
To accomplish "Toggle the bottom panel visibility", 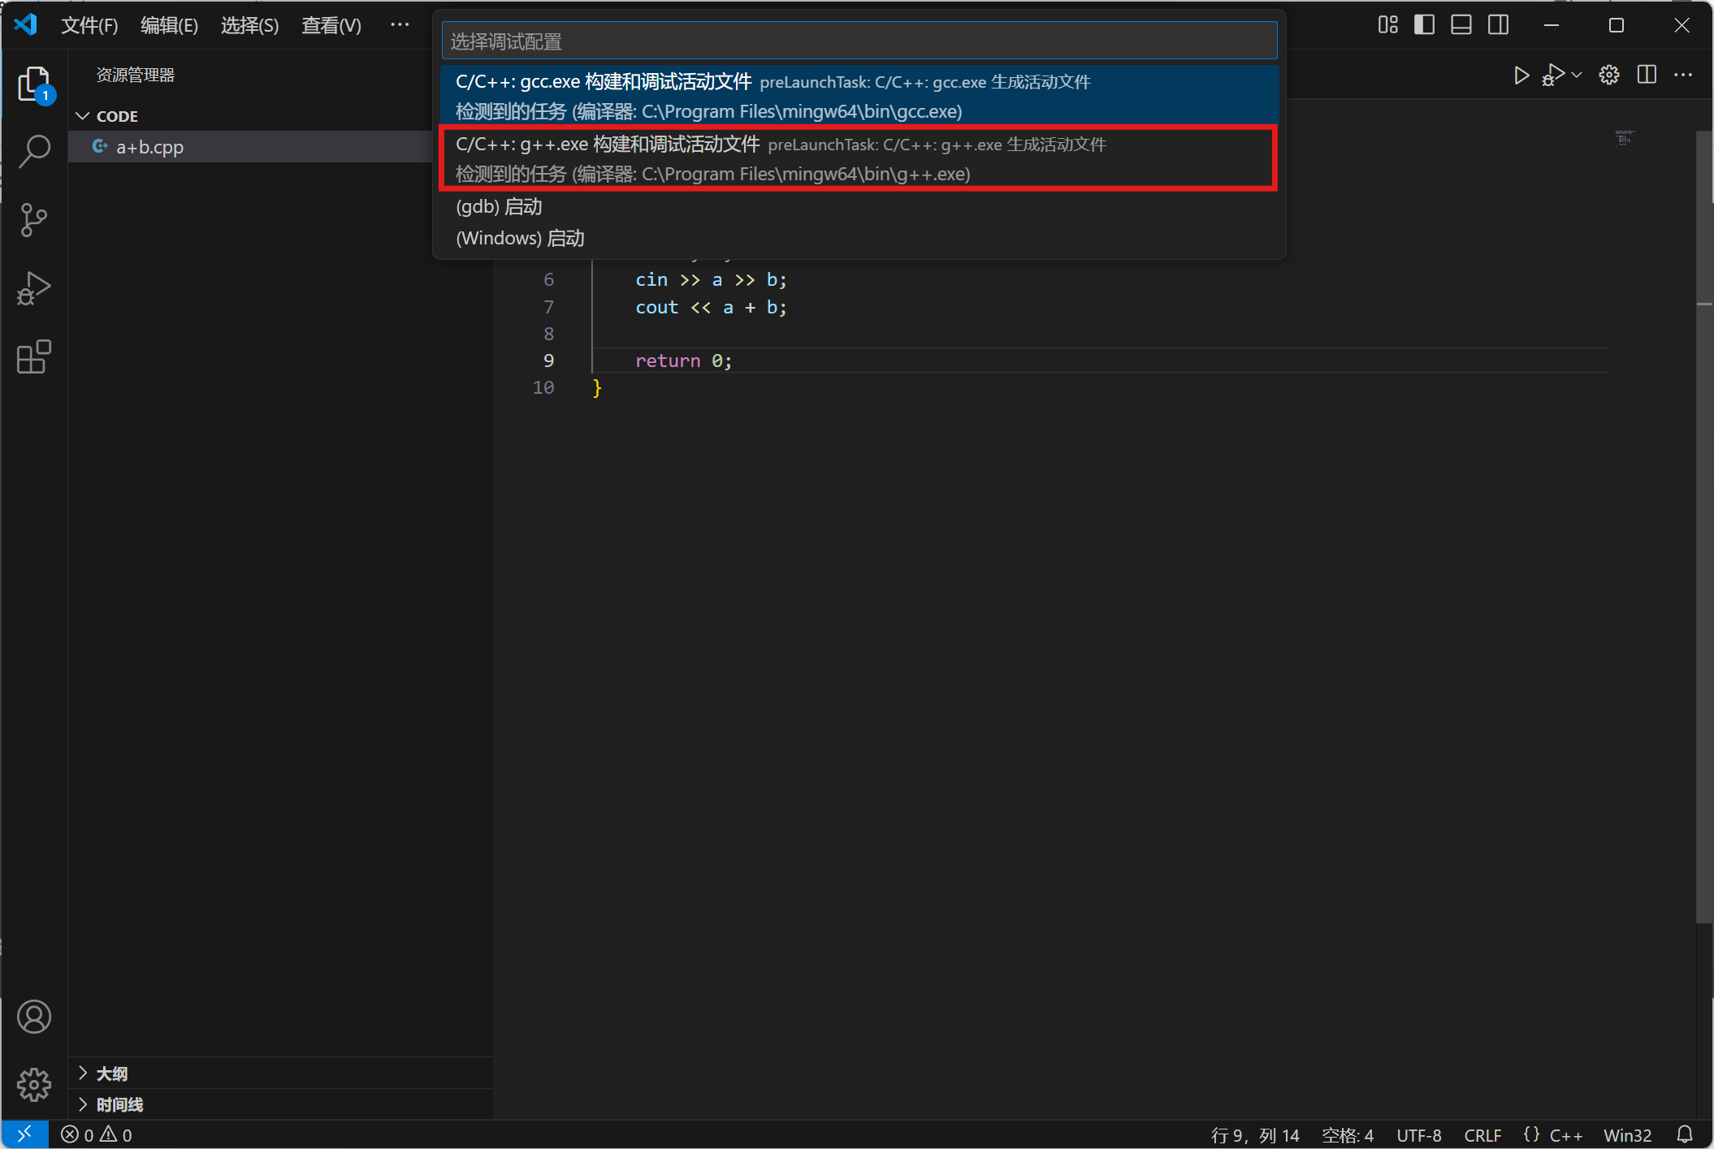I will [x=1461, y=25].
